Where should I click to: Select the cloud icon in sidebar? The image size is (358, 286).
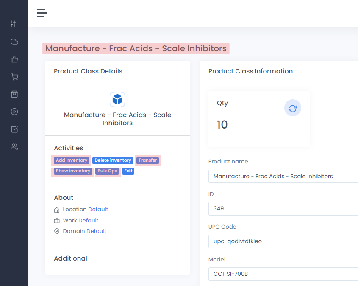pyautogui.click(x=14, y=42)
